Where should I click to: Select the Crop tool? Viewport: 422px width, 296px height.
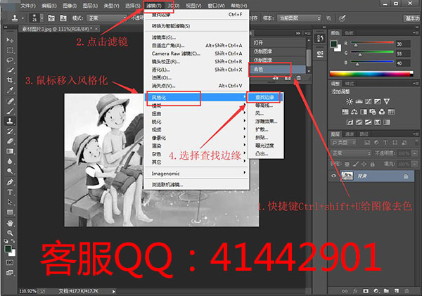(x=10, y=80)
